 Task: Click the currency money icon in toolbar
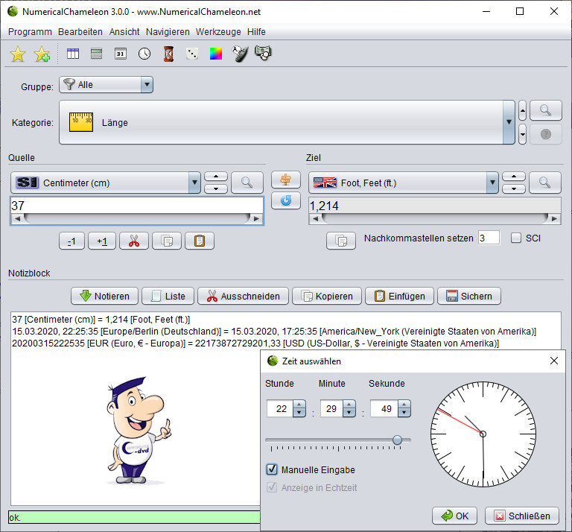click(263, 54)
